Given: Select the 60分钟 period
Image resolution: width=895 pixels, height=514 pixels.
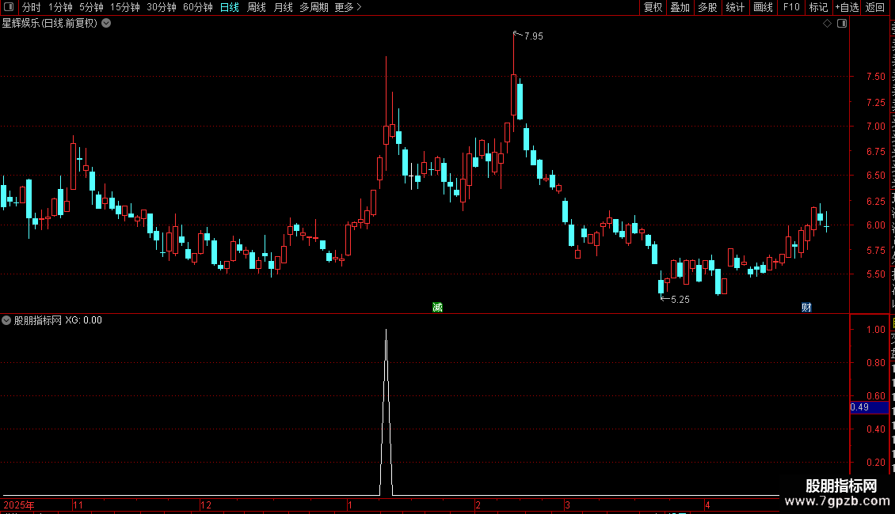Looking at the screenshot, I should point(197,7).
